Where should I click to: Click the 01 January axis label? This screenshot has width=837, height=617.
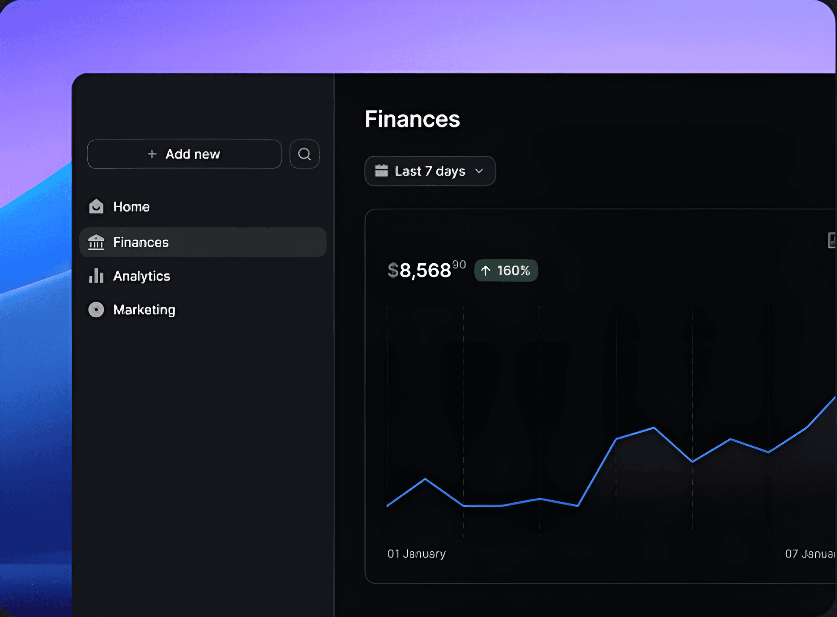pyautogui.click(x=416, y=553)
